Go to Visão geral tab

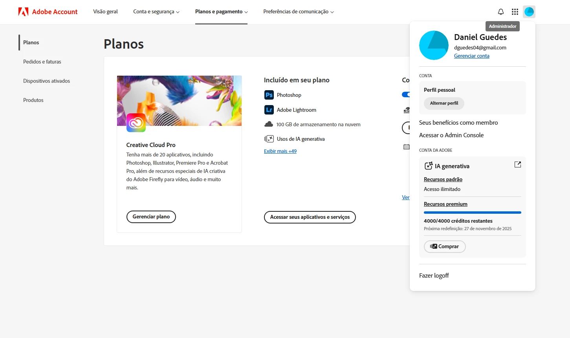pos(105,12)
